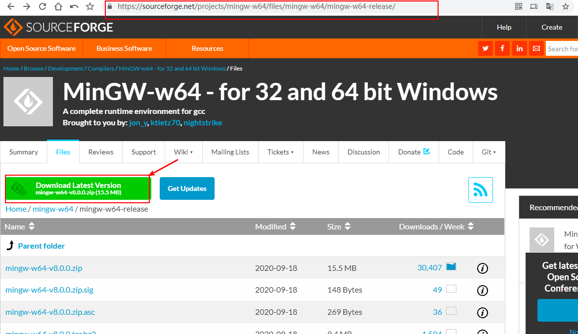Open the Mailing Lists tab
Image resolution: width=578 pixels, height=334 pixels.
pos(230,152)
